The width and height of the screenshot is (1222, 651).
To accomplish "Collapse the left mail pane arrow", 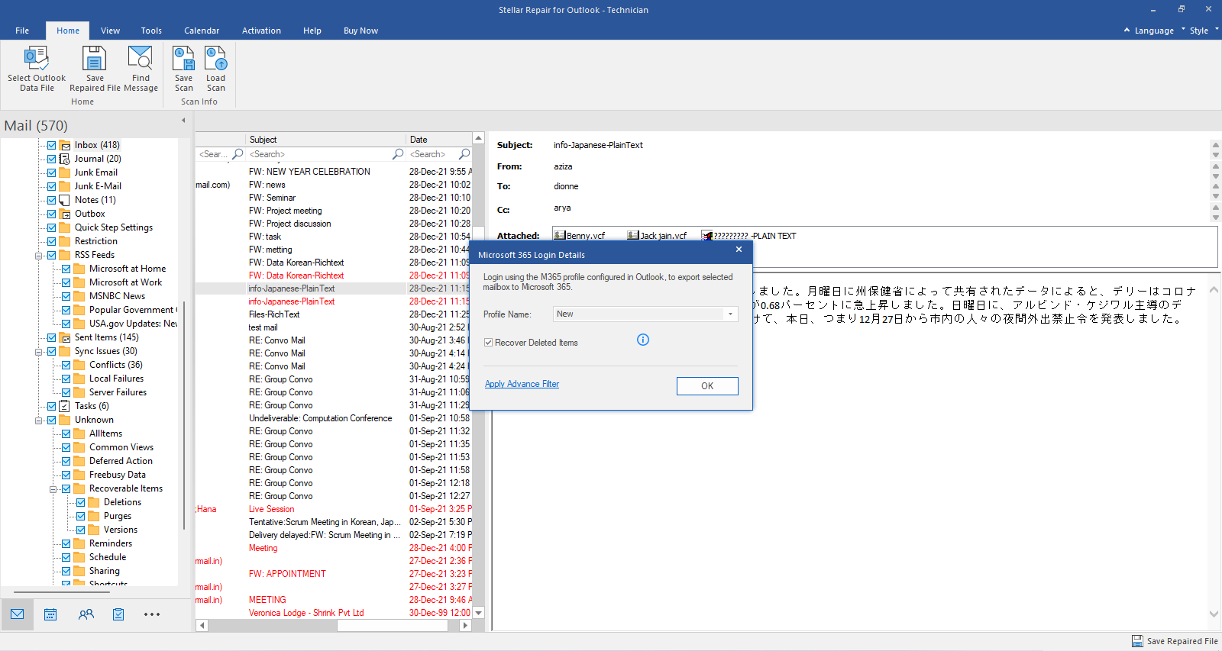I will pos(183,121).
